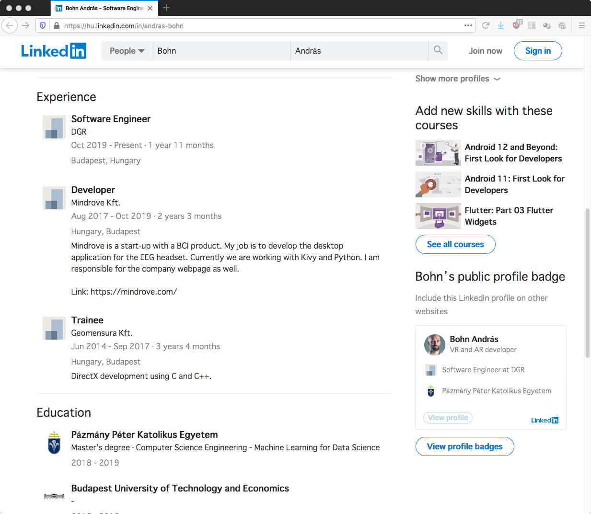The image size is (591, 514).
Task: Open the page actions three-dot menu
Action: (468, 25)
